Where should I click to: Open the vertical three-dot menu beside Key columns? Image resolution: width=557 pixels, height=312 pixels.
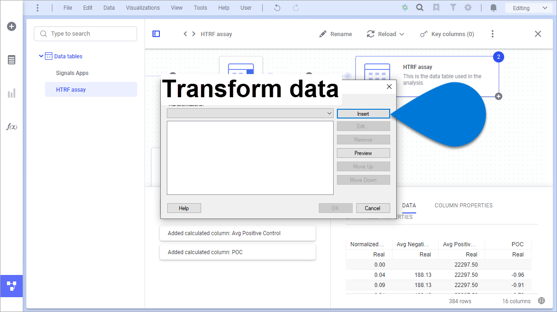[493, 34]
